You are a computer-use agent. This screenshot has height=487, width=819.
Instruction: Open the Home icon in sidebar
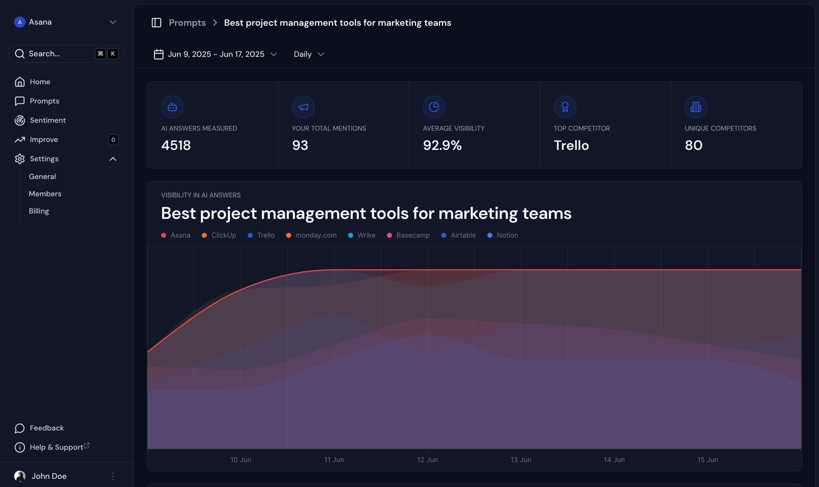coord(20,82)
